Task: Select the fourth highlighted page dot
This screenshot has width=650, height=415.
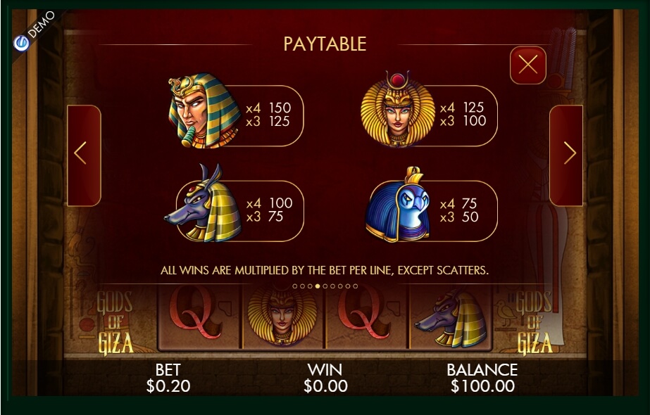Action: pos(318,286)
